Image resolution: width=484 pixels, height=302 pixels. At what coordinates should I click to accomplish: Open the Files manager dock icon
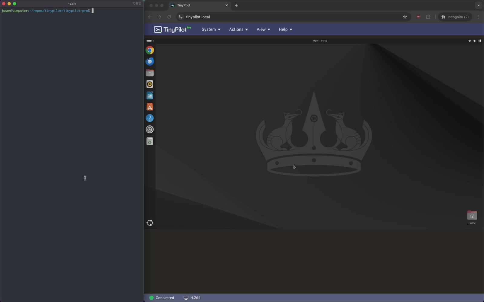pos(149,73)
